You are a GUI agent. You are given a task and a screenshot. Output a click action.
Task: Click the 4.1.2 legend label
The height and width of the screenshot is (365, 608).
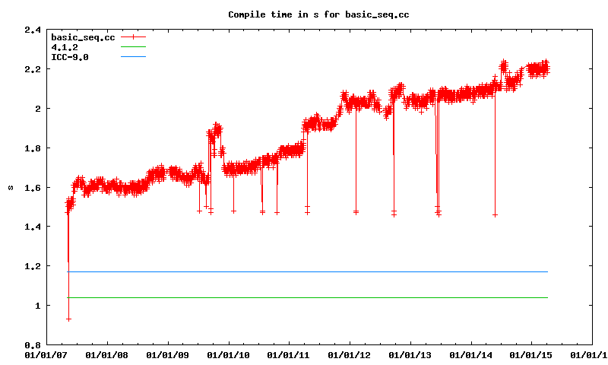65,47
